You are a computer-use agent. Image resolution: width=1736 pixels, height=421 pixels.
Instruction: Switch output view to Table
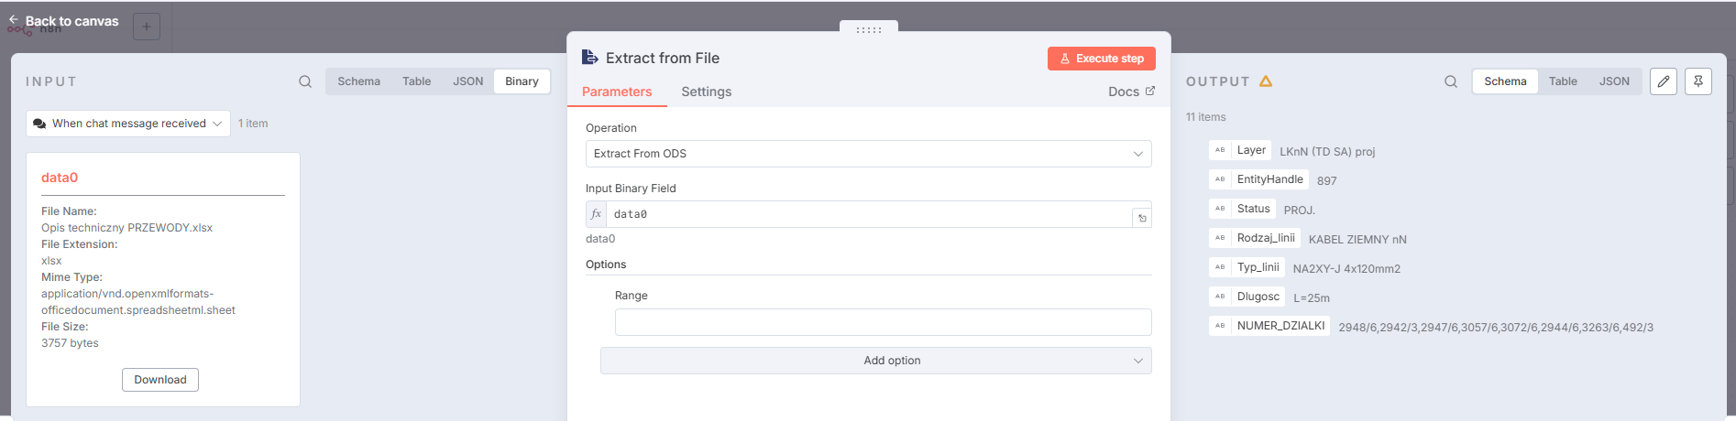pos(1563,81)
